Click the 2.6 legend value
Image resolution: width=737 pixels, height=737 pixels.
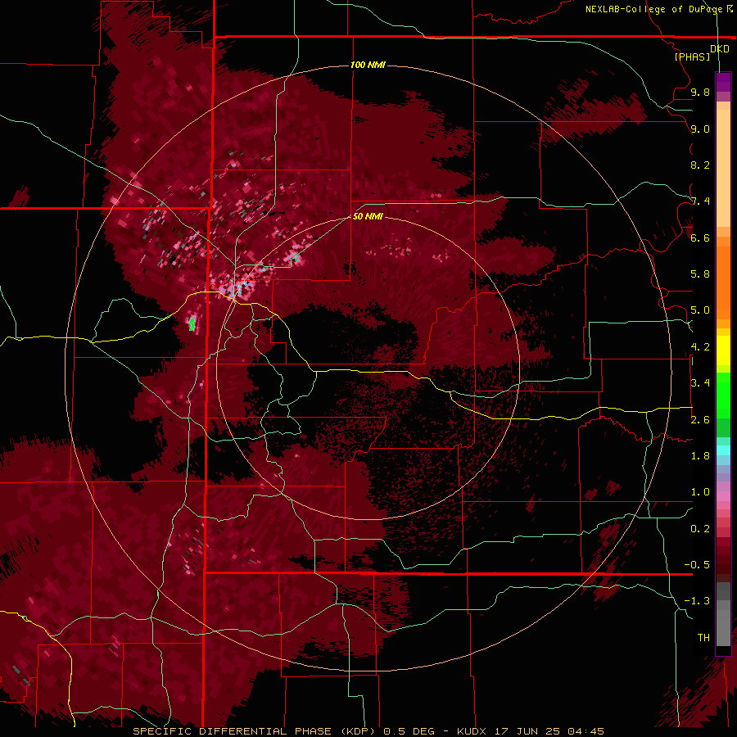tap(700, 420)
